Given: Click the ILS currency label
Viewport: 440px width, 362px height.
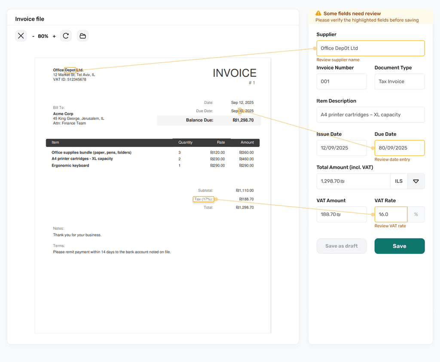Looking at the screenshot, I should 399,181.
